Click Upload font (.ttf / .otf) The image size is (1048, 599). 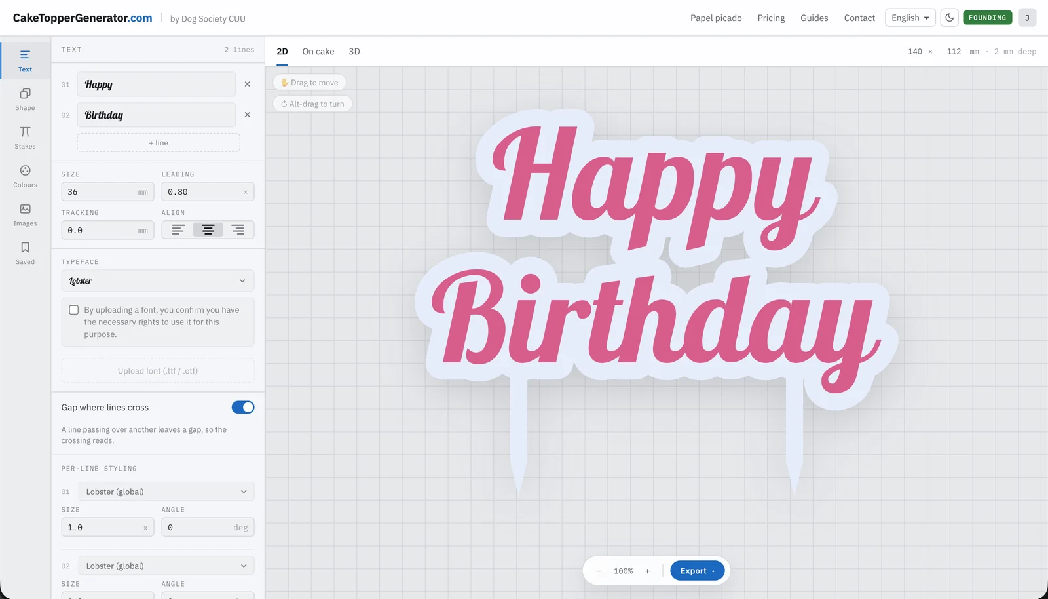point(158,370)
